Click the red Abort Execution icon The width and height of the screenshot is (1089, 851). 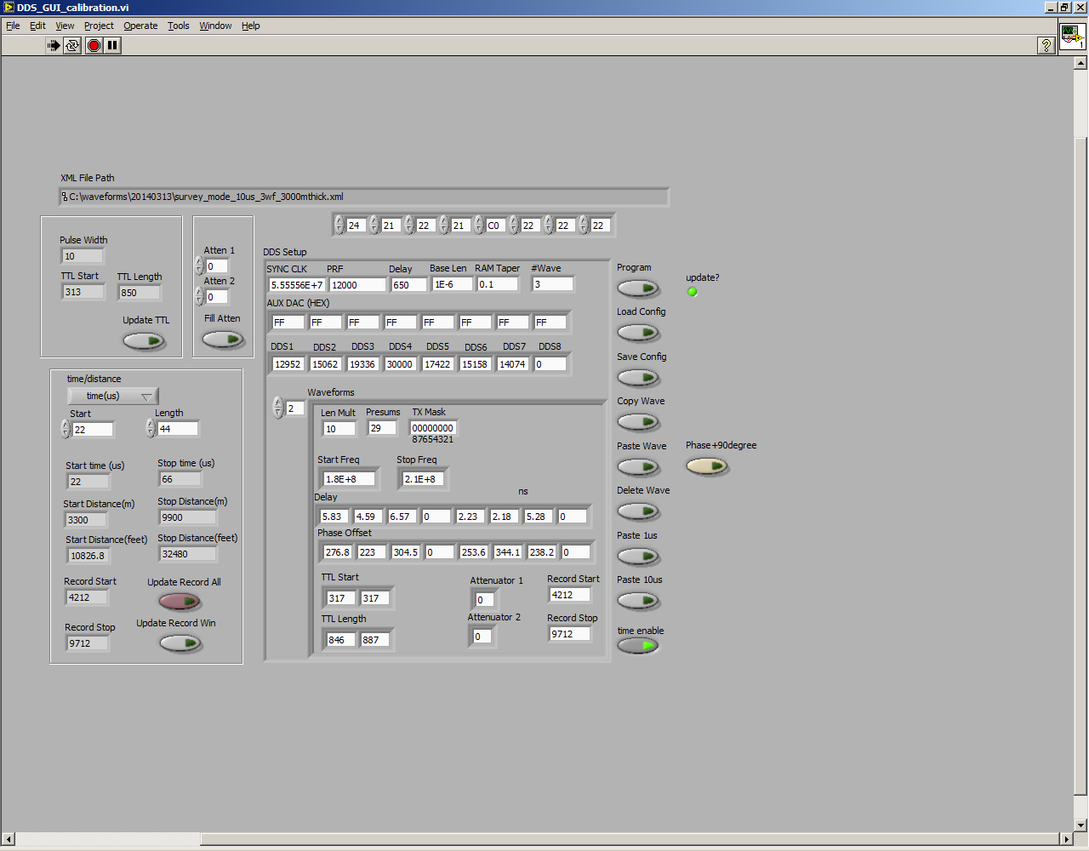tap(94, 46)
